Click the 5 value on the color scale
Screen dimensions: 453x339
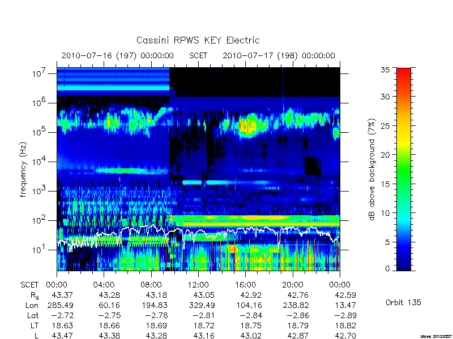point(388,242)
